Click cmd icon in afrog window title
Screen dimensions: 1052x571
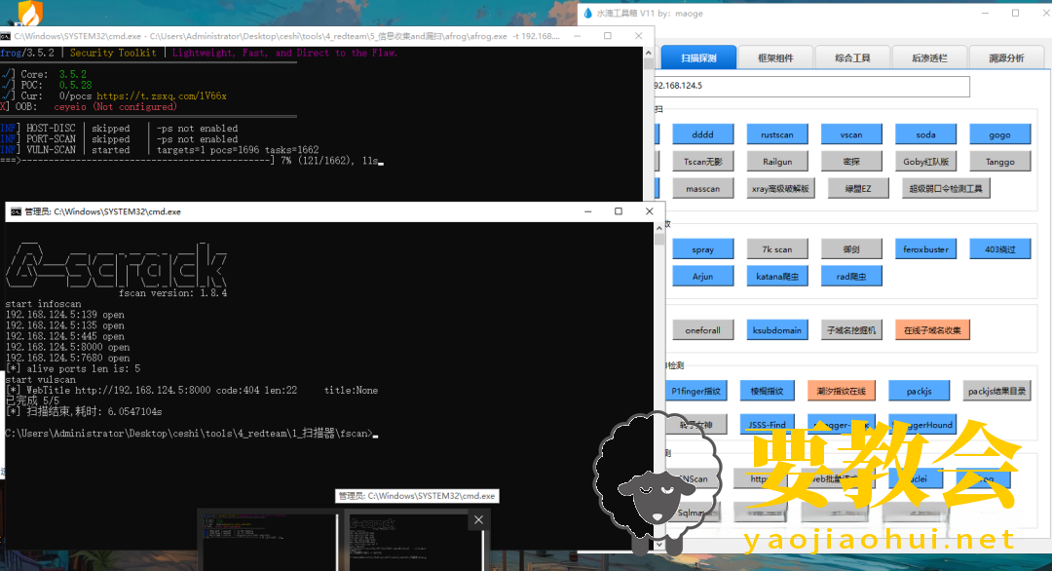(5, 36)
